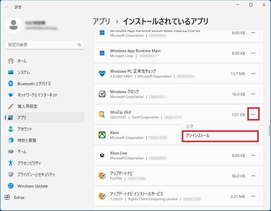271x211 pixels.
Task: Click the 変更 menu entry
Action: coord(220,126)
